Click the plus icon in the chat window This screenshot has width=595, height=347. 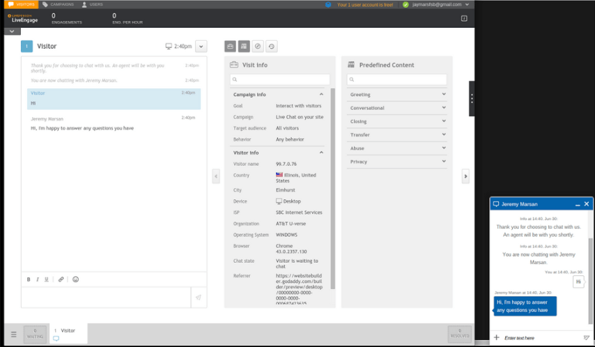tap(496, 337)
